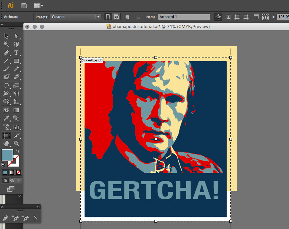Switch to Draw Behind mode
Screen dimensions: 289x229
[x=12, y=180]
